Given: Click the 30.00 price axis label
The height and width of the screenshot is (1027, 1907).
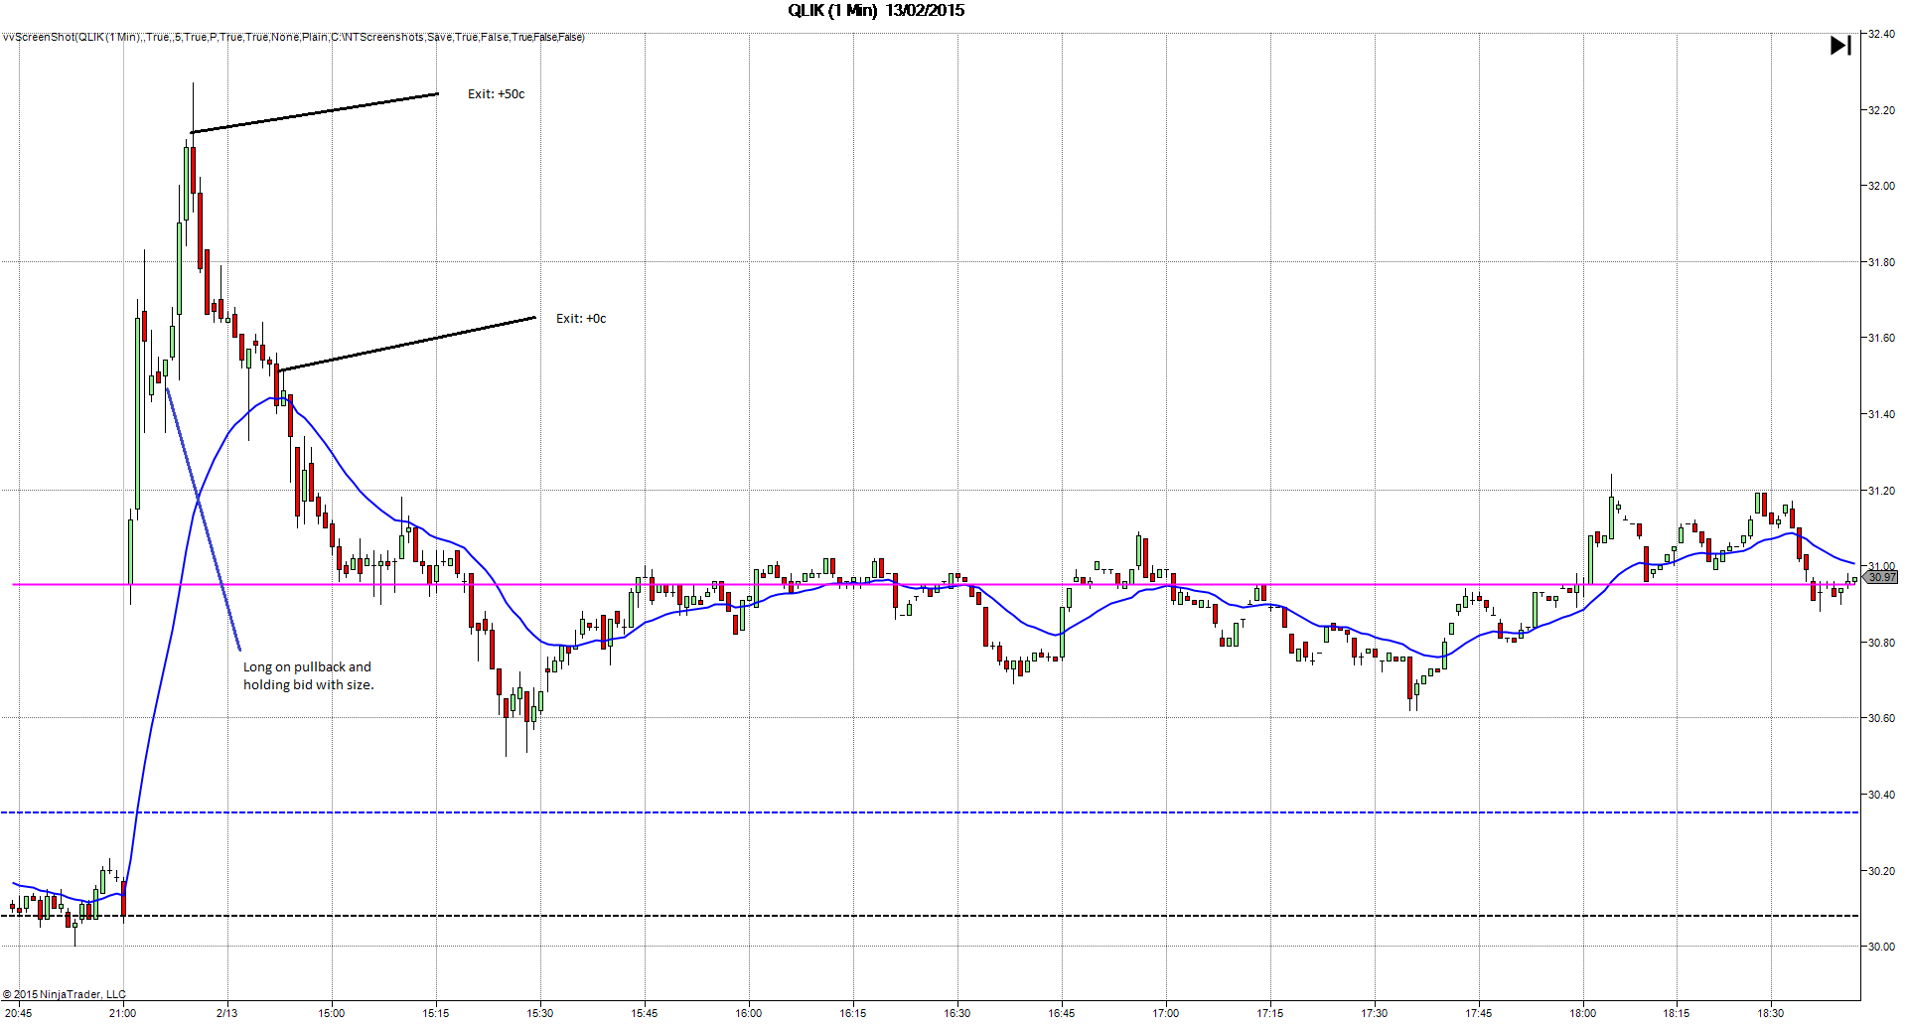Looking at the screenshot, I should pyautogui.click(x=1881, y=947).
